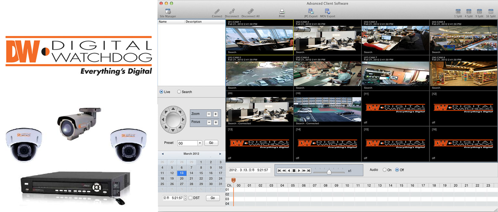Image resolution: width=498 pixels, height=212 pixels.
Task: Select March 20 in calendar
Action: [182, 179]
